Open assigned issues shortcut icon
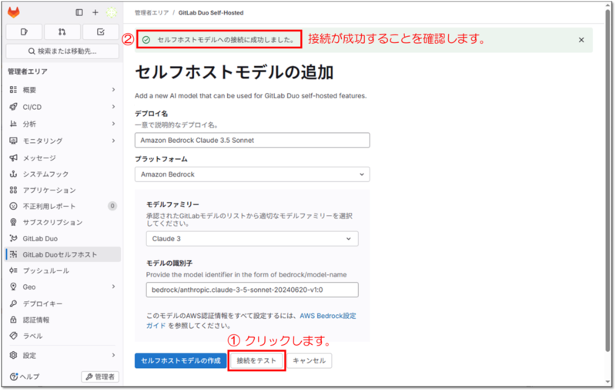 click(24, 31)
